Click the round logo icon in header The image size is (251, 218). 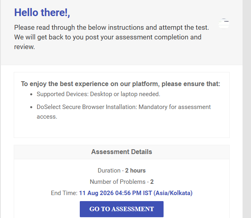[224, 24]
